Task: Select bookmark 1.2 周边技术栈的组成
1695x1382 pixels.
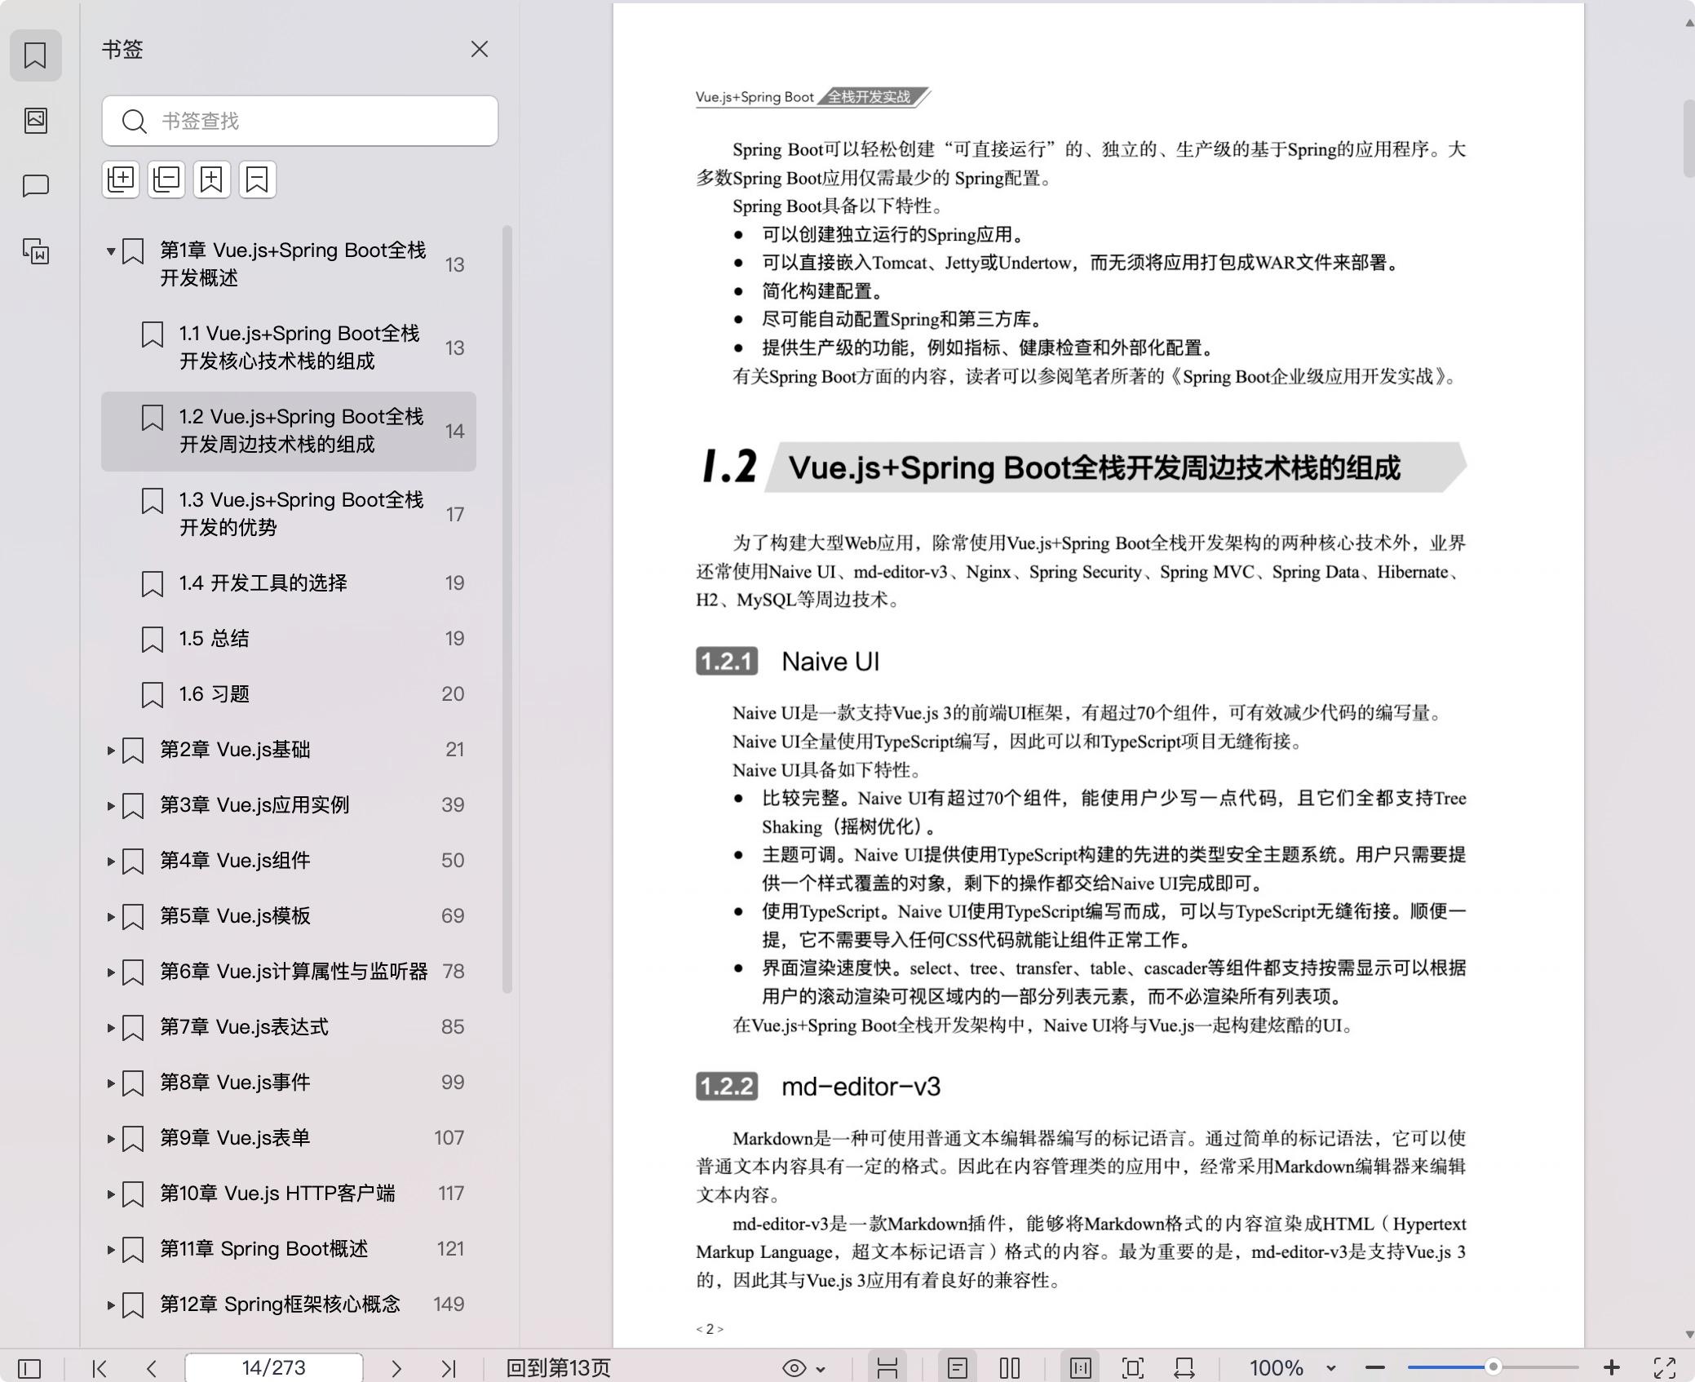Action: click(289, 431)
